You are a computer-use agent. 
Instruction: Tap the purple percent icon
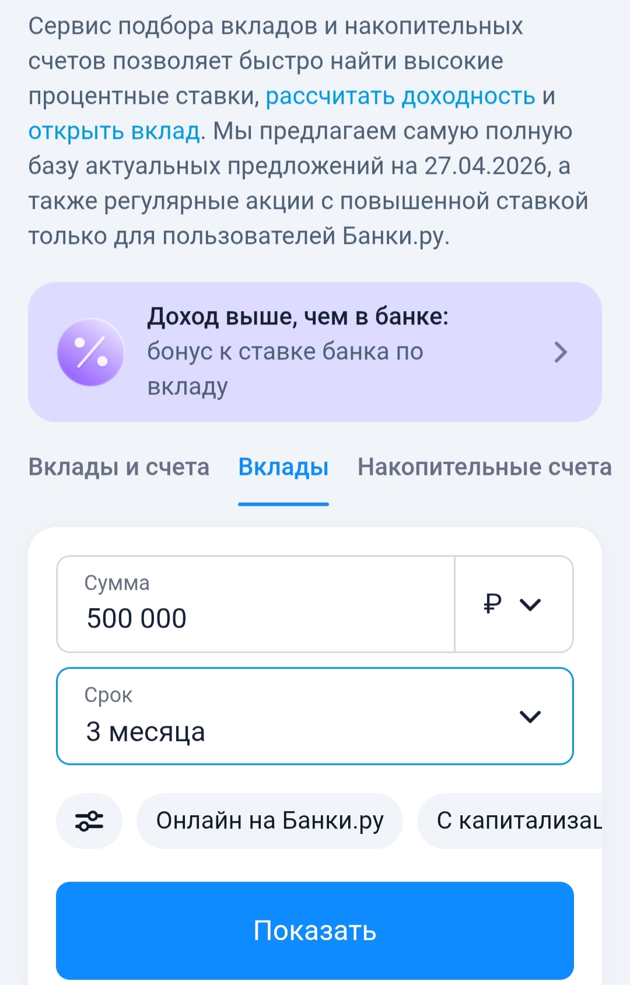[x=90, y=352]
